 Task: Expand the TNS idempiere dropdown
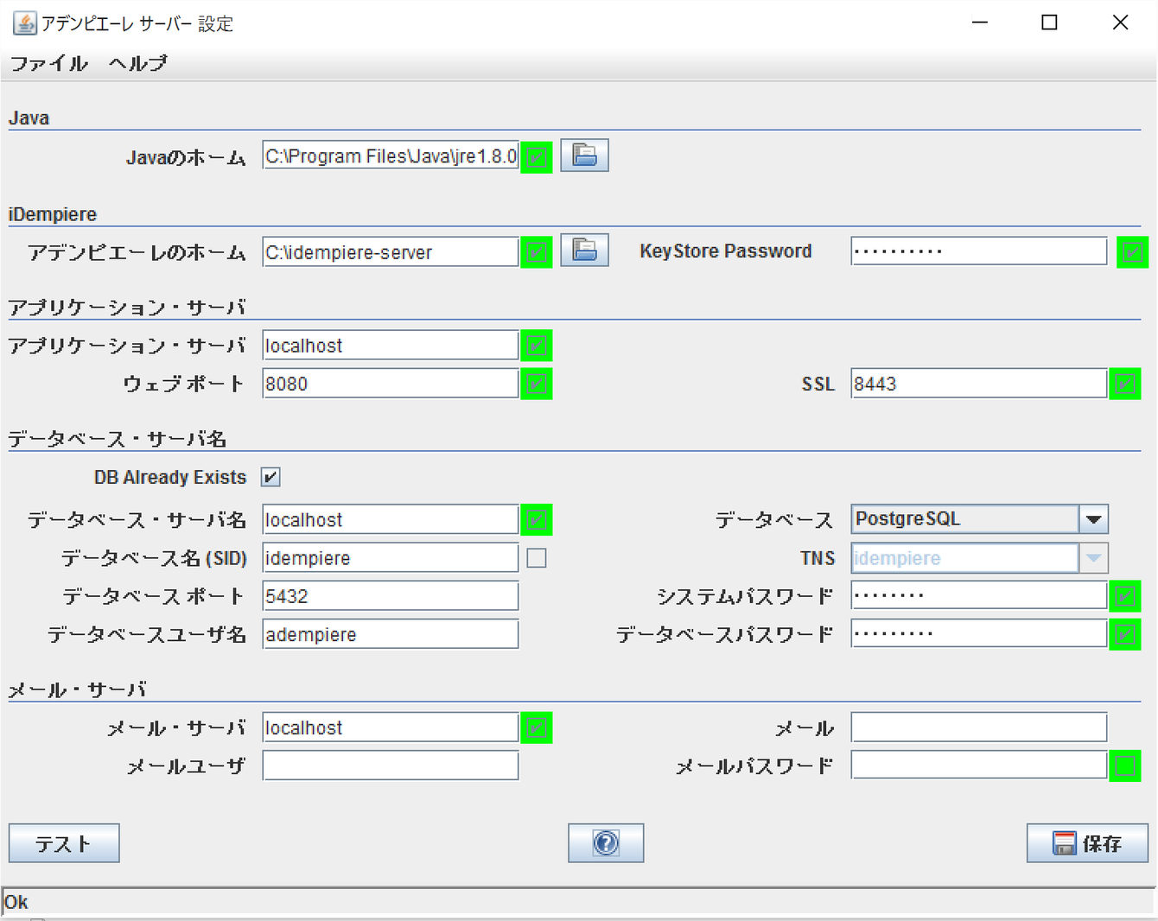[1093, 558]
